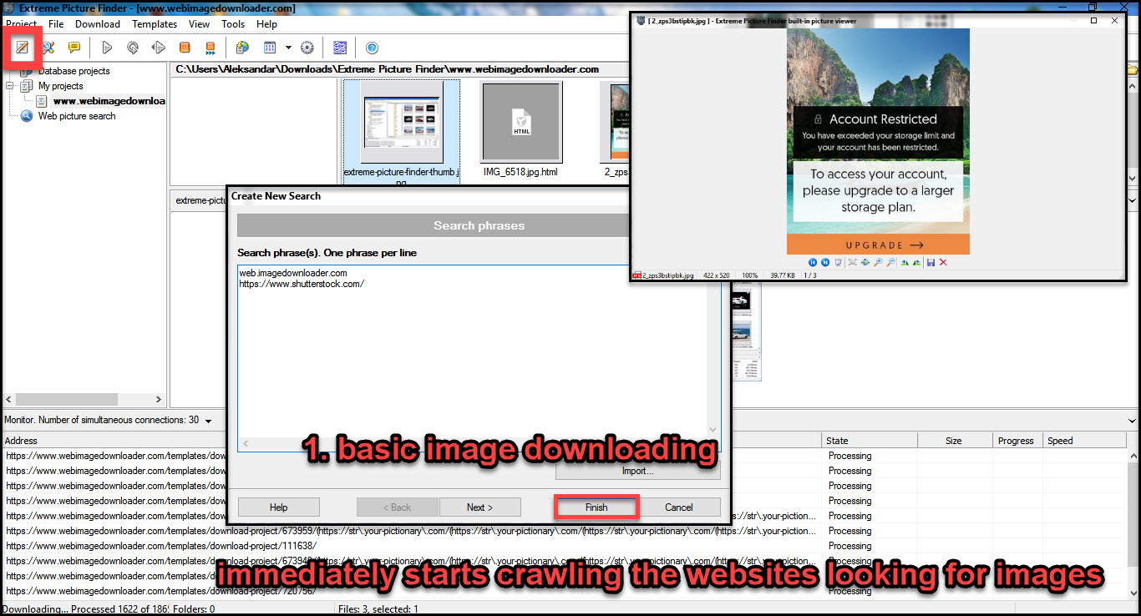Save picture with floppy icon in viewer
Screen dimensions: 1141x616
click(931, 262)
